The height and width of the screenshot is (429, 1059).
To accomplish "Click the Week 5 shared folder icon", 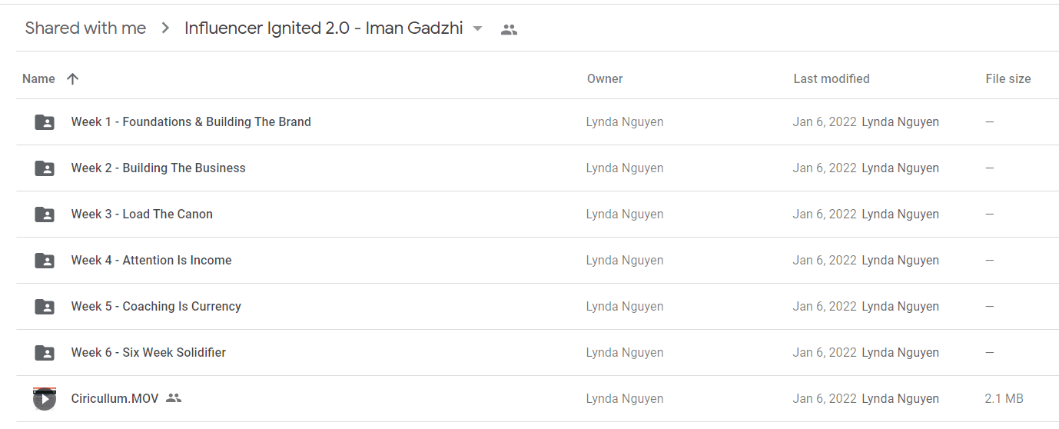I will (45, 306).
